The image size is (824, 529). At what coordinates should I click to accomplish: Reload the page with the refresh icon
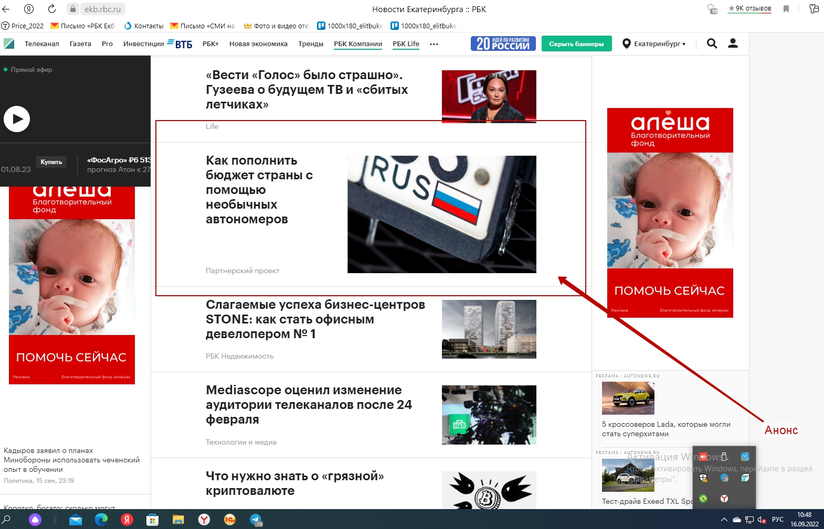pyautogui.click(x=51, y=9)
